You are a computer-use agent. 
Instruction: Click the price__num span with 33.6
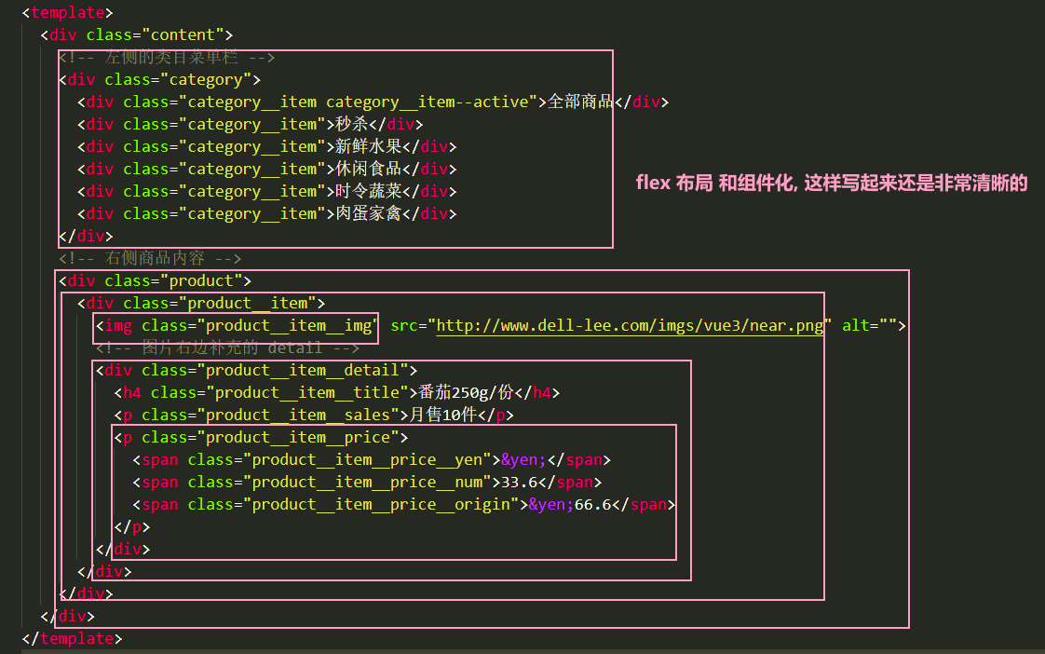[367, 483]
